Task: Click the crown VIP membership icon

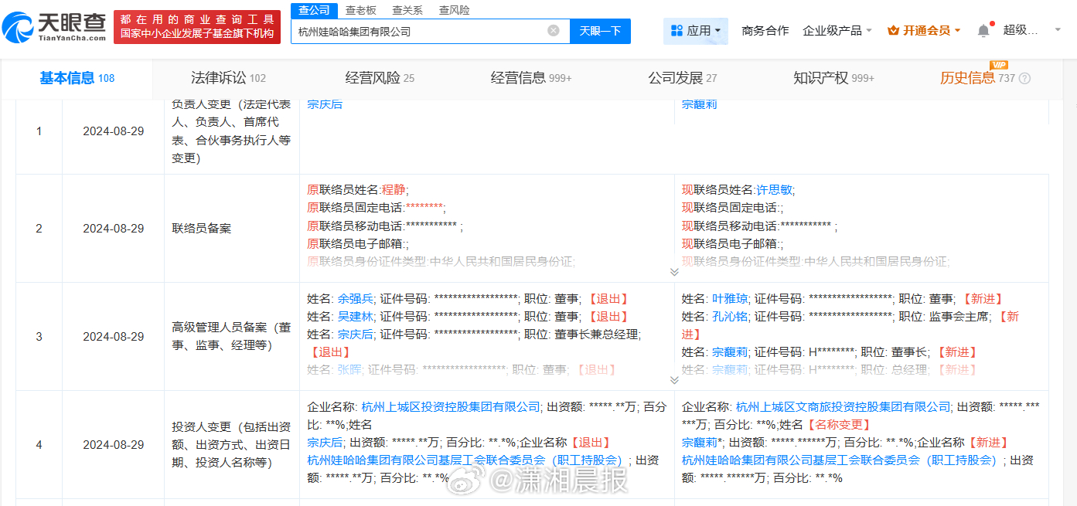Action: 893,31
